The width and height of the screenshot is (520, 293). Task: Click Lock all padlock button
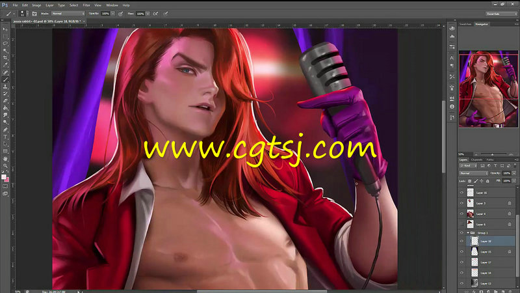point(487,181)
